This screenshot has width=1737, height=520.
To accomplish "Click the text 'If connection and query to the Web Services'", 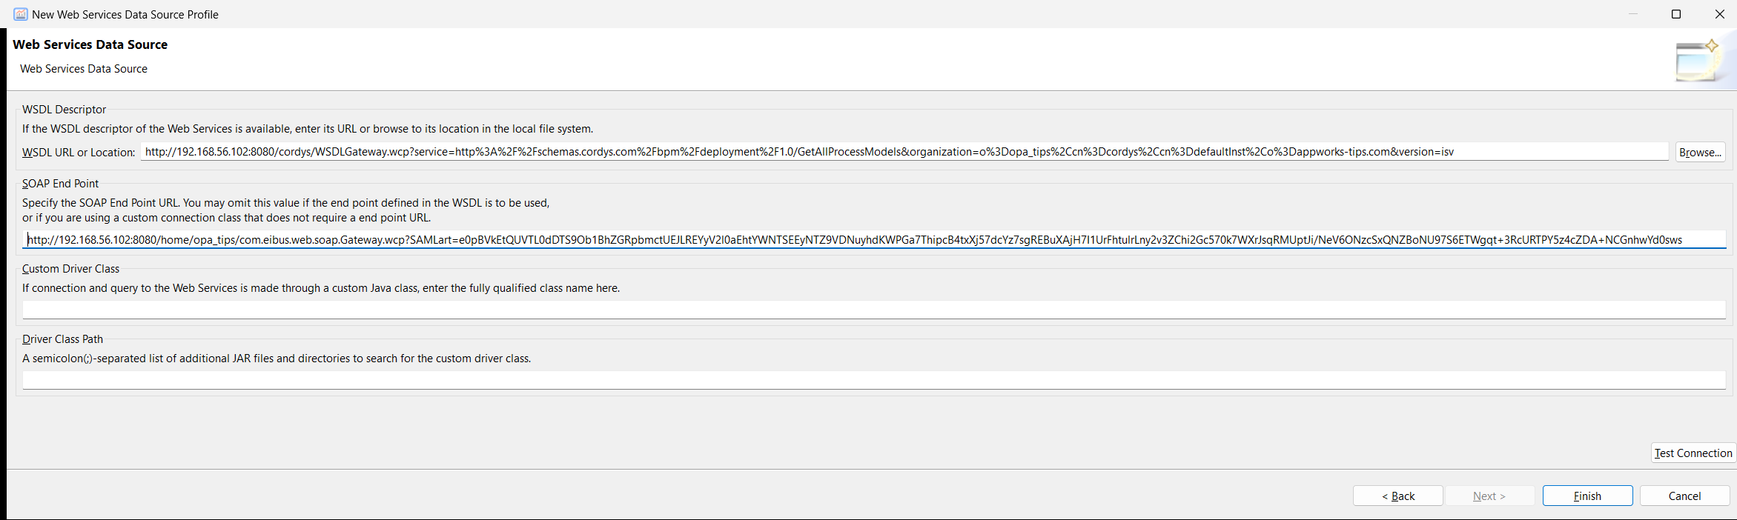I will 130,287.
